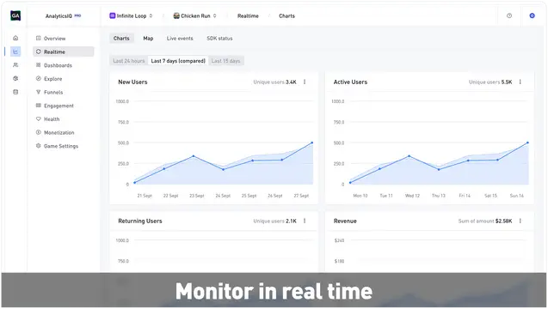This screenshot has width=548, height=309.
Task: Click the Chicken Run game icon
Action: (176, 15)
